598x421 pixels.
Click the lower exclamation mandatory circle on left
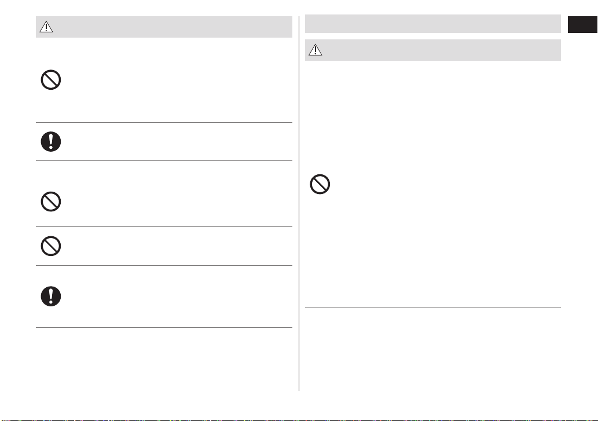[x=51, y=296]
